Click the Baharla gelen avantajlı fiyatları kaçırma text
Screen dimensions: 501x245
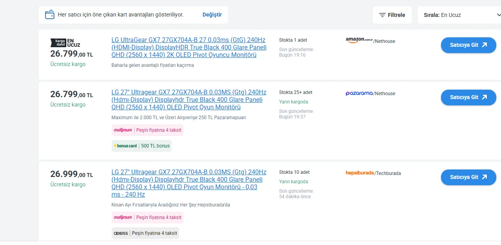[x=153, y=65]
